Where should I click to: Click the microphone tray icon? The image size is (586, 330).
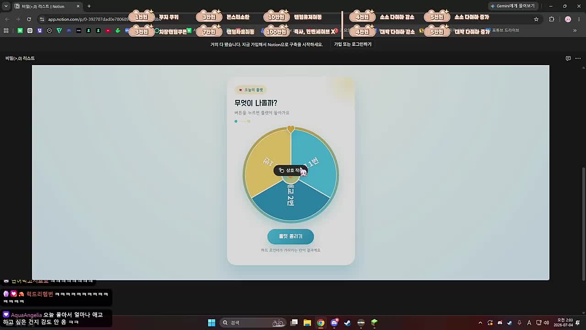pyautogui.click(x=520, y=323)
